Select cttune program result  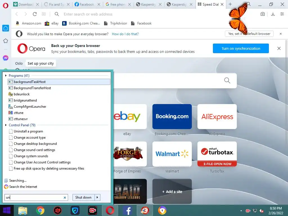pyautogui.click(x=59, y=113)
